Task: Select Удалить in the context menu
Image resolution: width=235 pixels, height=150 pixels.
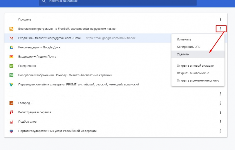Action: point(198,54)
